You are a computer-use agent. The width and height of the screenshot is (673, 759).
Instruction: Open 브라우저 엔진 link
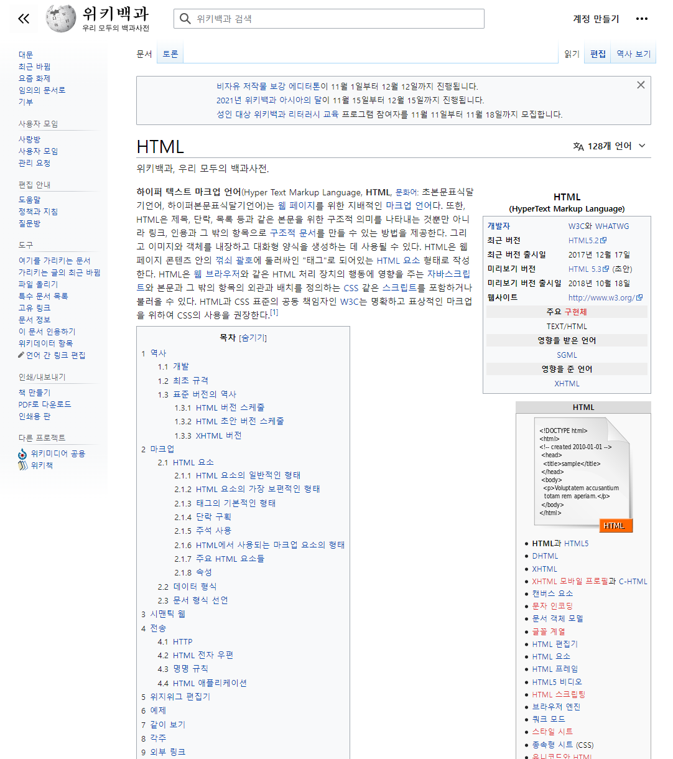click(556, 707)
